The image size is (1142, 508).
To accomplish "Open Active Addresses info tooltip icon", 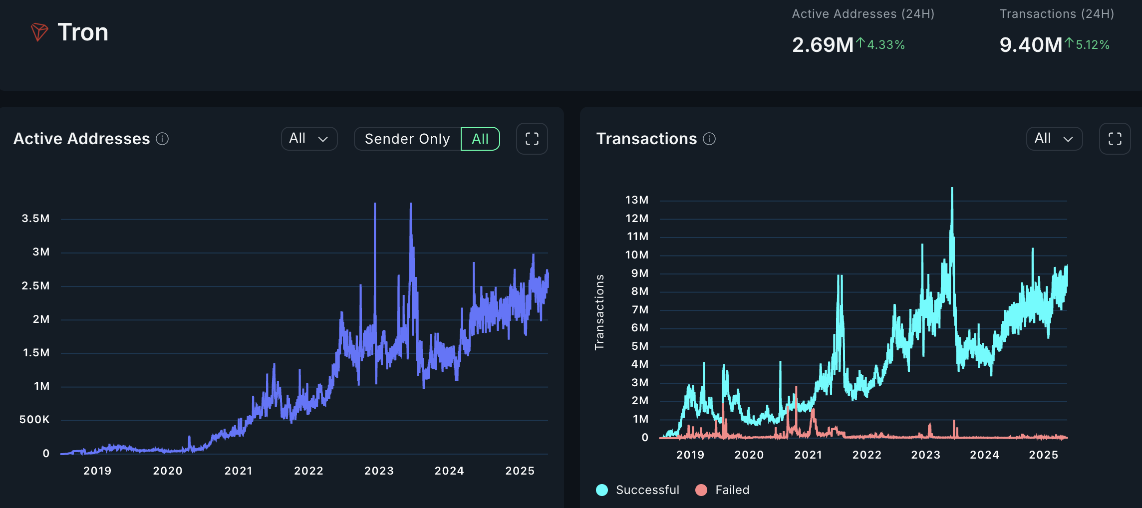I will (x=162, y=139).
